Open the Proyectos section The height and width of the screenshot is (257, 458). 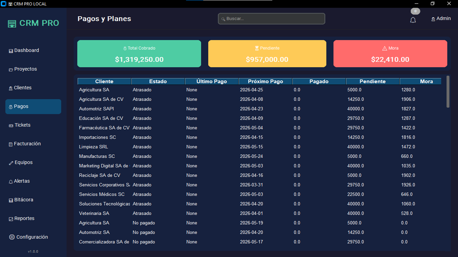(25, 69)
